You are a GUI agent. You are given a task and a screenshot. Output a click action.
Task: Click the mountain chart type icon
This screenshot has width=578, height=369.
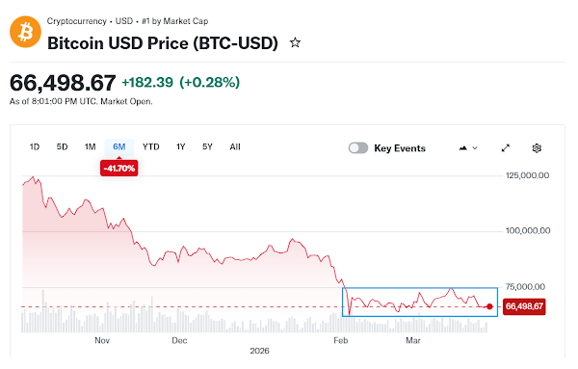pos(463,147)
